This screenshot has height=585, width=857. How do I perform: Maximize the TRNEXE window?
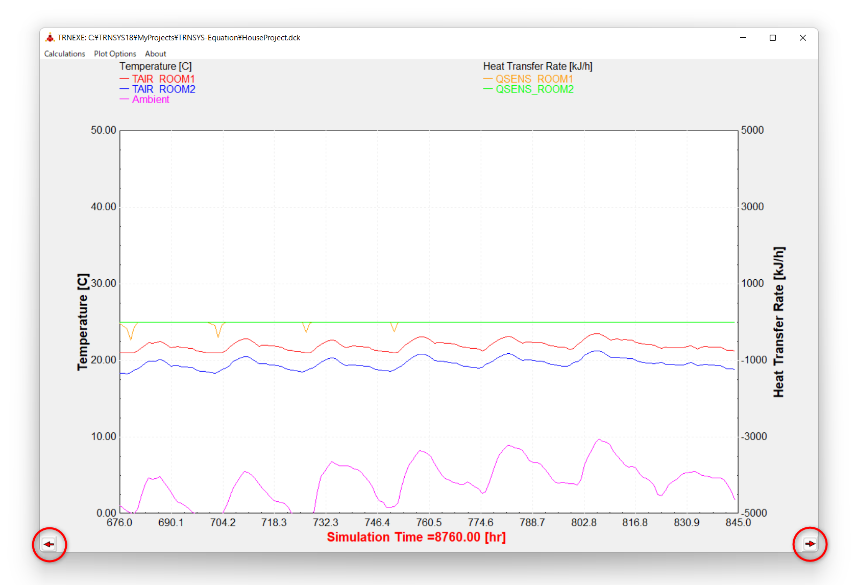click(773, 38)
